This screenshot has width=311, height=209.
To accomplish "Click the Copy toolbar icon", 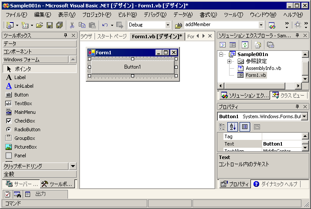I will pos(82,25).
